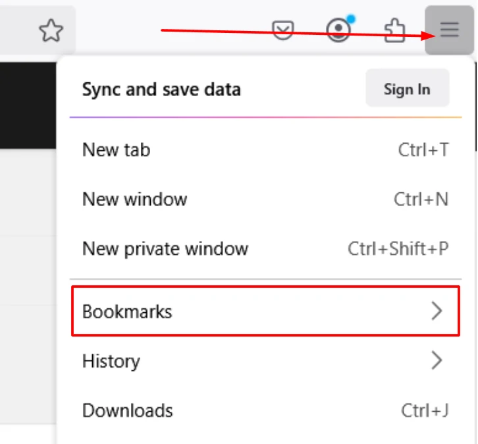The height and width of the screenshot is (444, 478).
Task: Click the dark page header behind menu
Action: pyautogui.click(x=28, y=105)
